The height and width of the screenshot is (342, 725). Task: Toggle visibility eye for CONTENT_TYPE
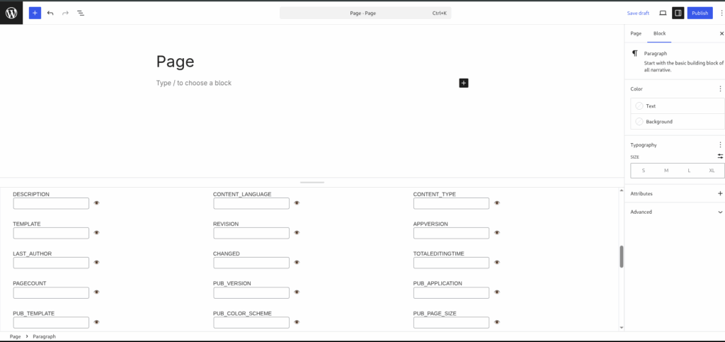(497, 203)
